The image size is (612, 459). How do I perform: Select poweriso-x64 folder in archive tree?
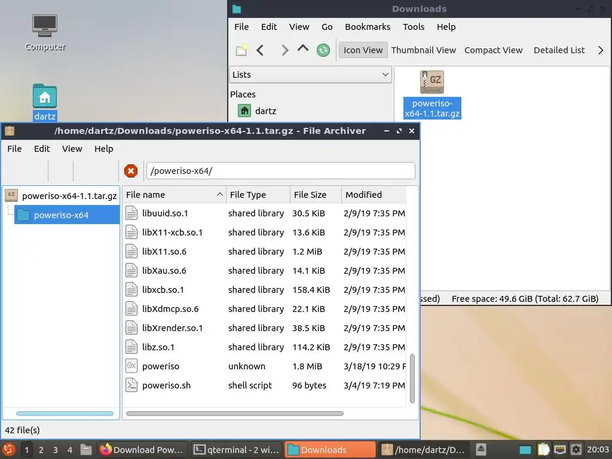click(67, 215)
